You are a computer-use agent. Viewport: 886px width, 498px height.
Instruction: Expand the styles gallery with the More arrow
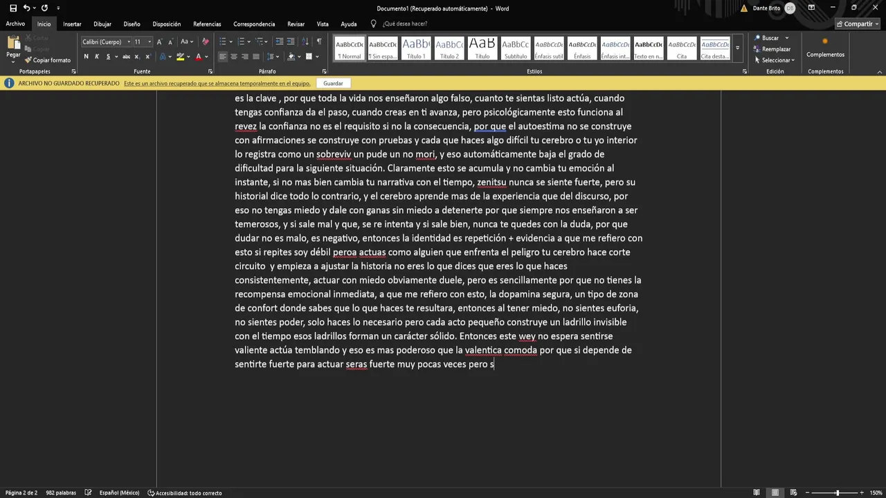click(x=737, y=48)
